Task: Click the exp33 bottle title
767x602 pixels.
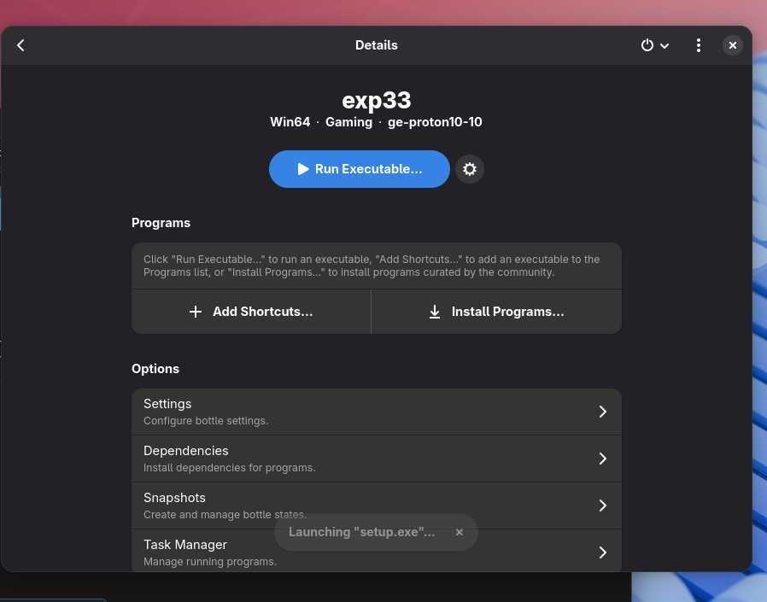Action: (376, 101)
